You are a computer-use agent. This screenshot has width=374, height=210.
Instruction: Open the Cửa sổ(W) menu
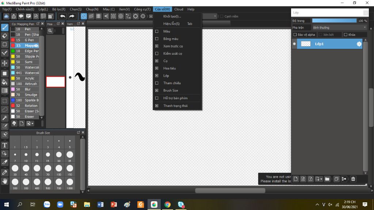point(163,9)
